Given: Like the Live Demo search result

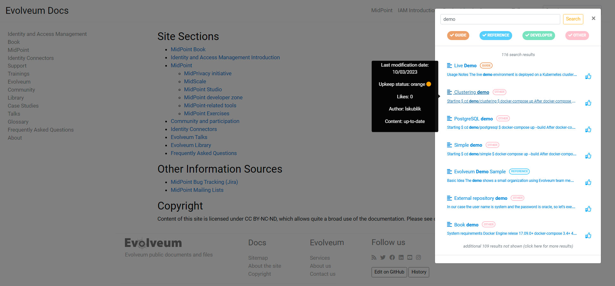Looking at the screenshot, I should click(x=588, y=76).
